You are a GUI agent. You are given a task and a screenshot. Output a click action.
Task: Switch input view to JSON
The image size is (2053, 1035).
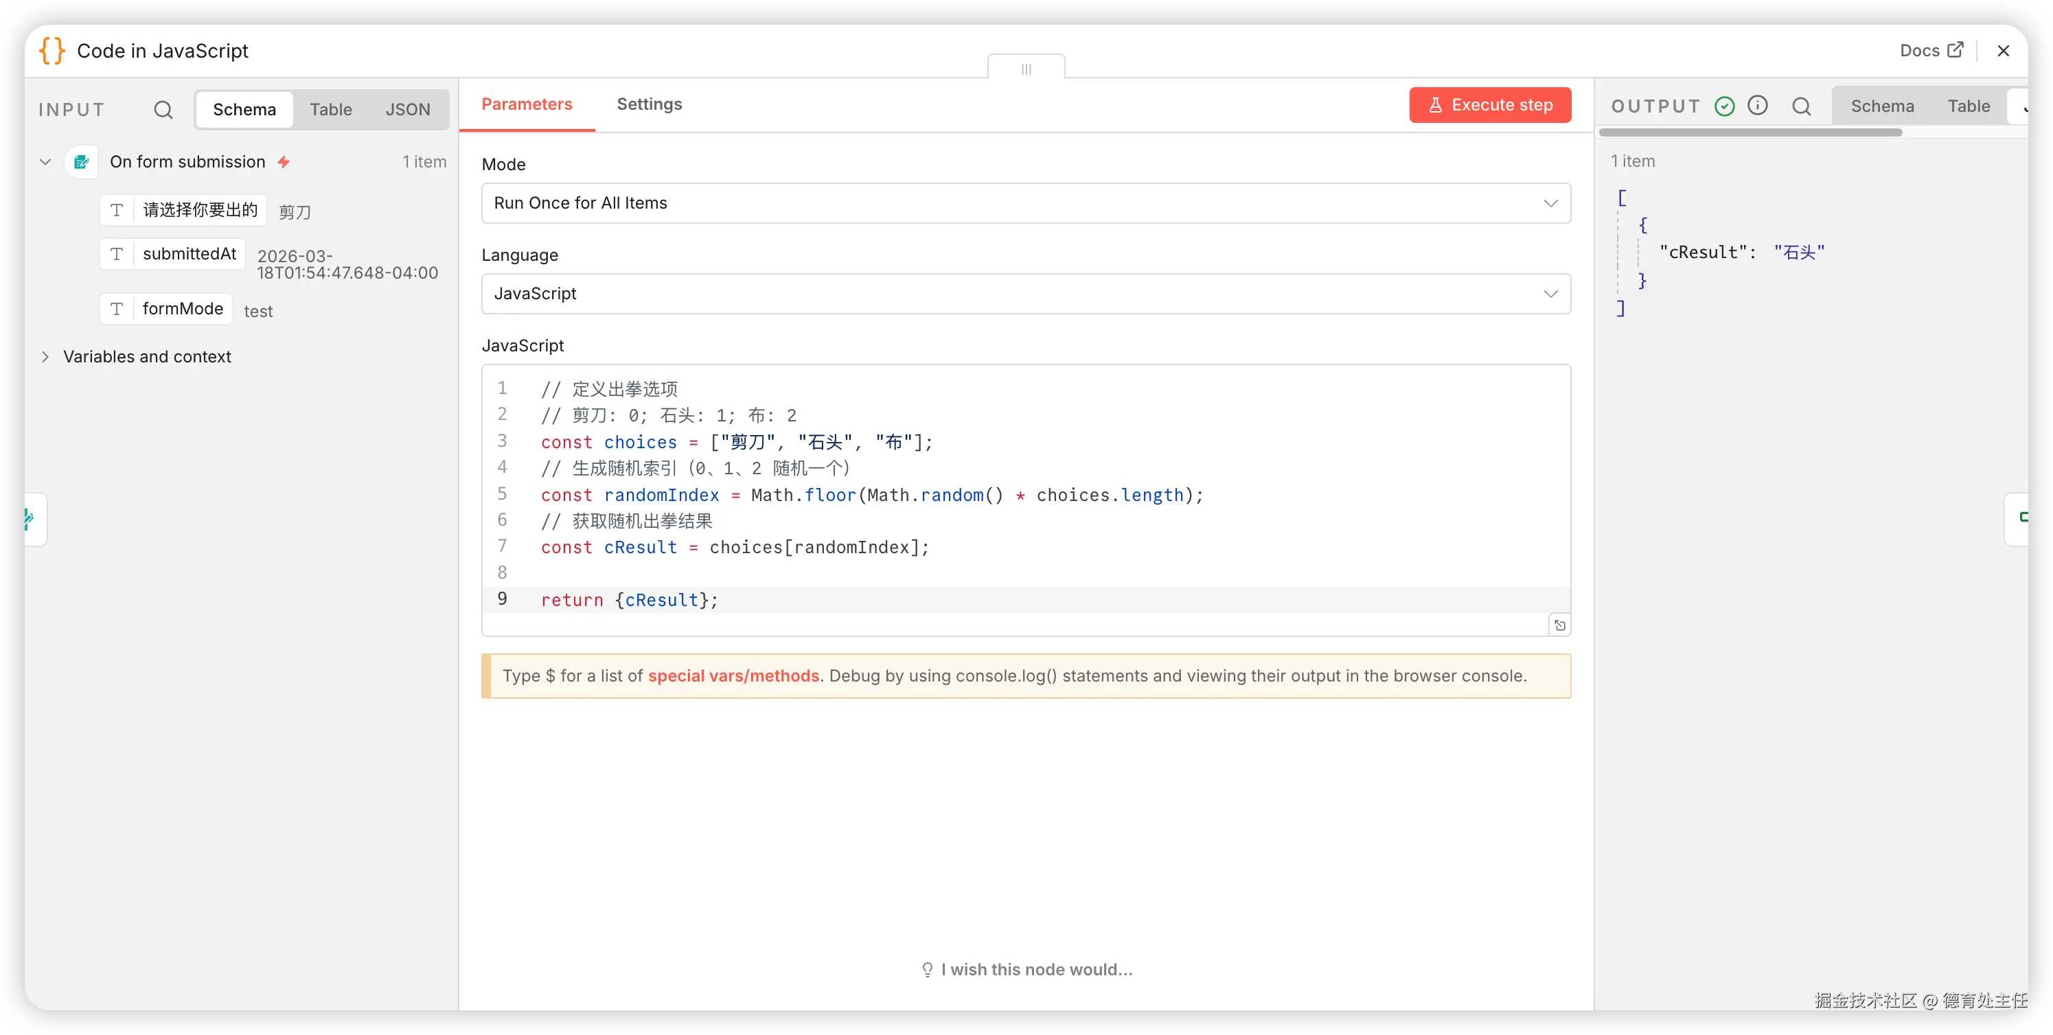407,109
